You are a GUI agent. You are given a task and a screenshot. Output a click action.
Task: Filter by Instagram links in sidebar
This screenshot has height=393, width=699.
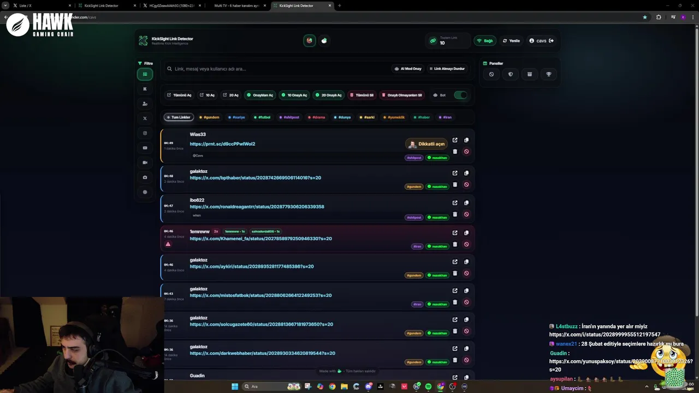[x=145, y=133]
